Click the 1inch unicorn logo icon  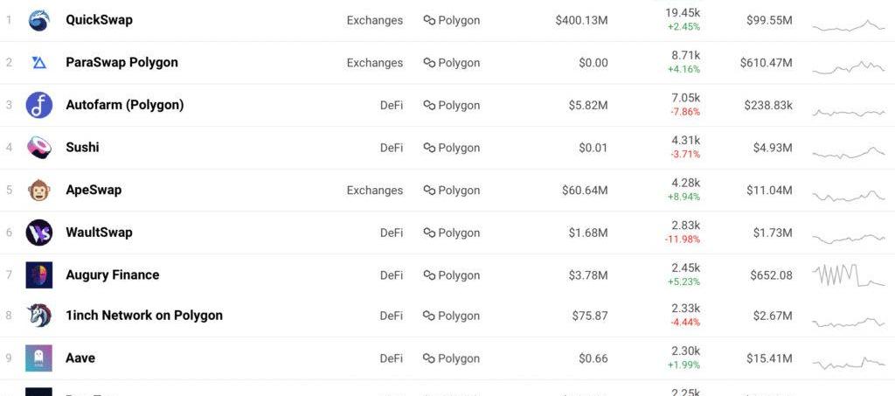[x=38, y=316]
